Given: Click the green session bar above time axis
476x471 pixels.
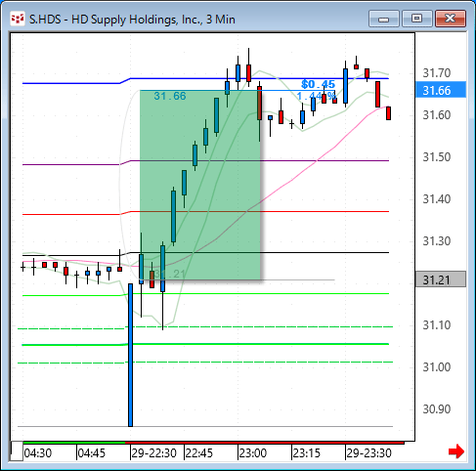Looking at the screenshot, I should pyautogui.click(x=74, y=443).
